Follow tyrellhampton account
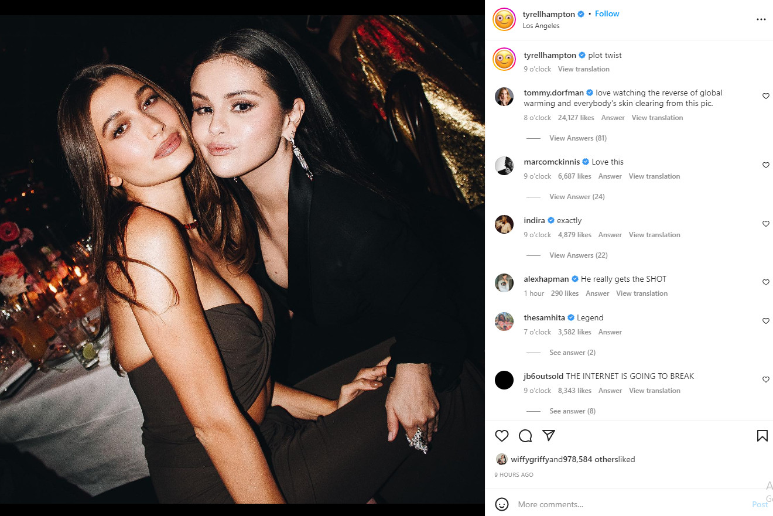Image resolution: width=773 pixels, height=516 pixels. pos(607,13)
